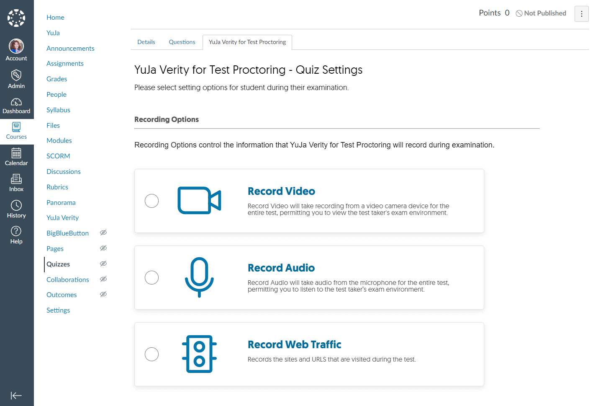Click the Record Audio heading
This screenshot has width=593, height=406.
(x=281, y=268)
